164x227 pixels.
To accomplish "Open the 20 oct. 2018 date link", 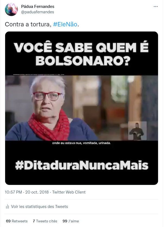I will click(37, 192).
